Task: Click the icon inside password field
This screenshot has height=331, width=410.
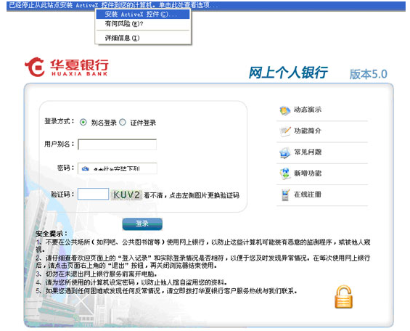Action: pyautogui.click(x=85, y=168)
